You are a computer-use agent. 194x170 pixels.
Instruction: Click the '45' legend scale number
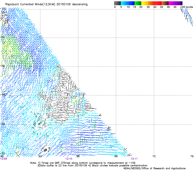pos(175,7)
